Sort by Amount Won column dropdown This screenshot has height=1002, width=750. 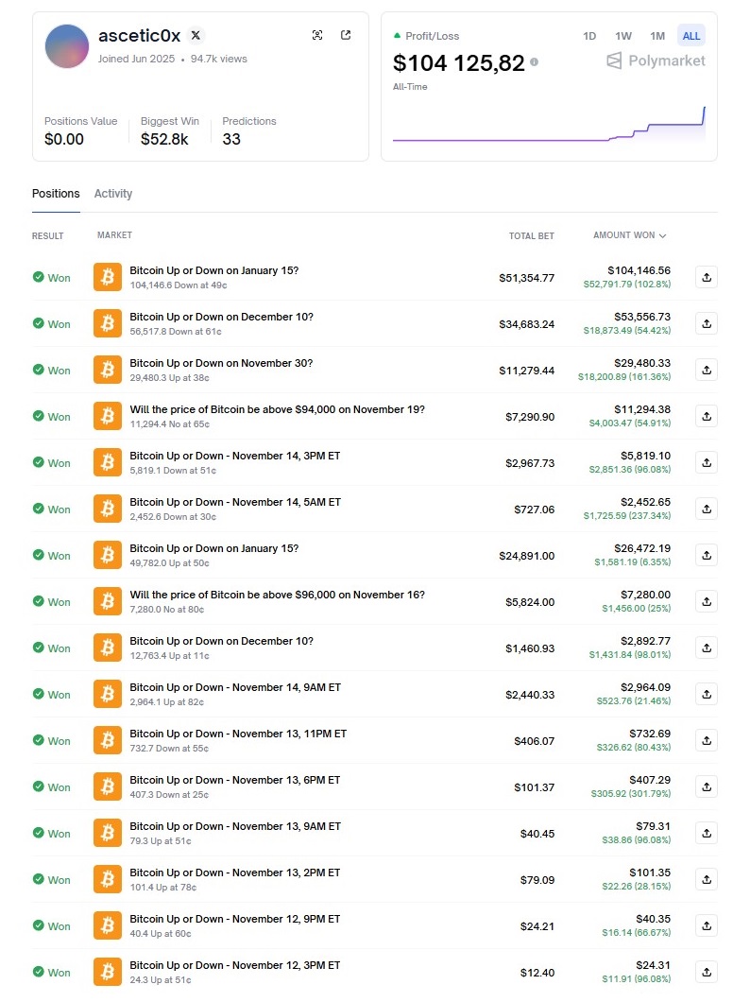[x=629, y=235]
